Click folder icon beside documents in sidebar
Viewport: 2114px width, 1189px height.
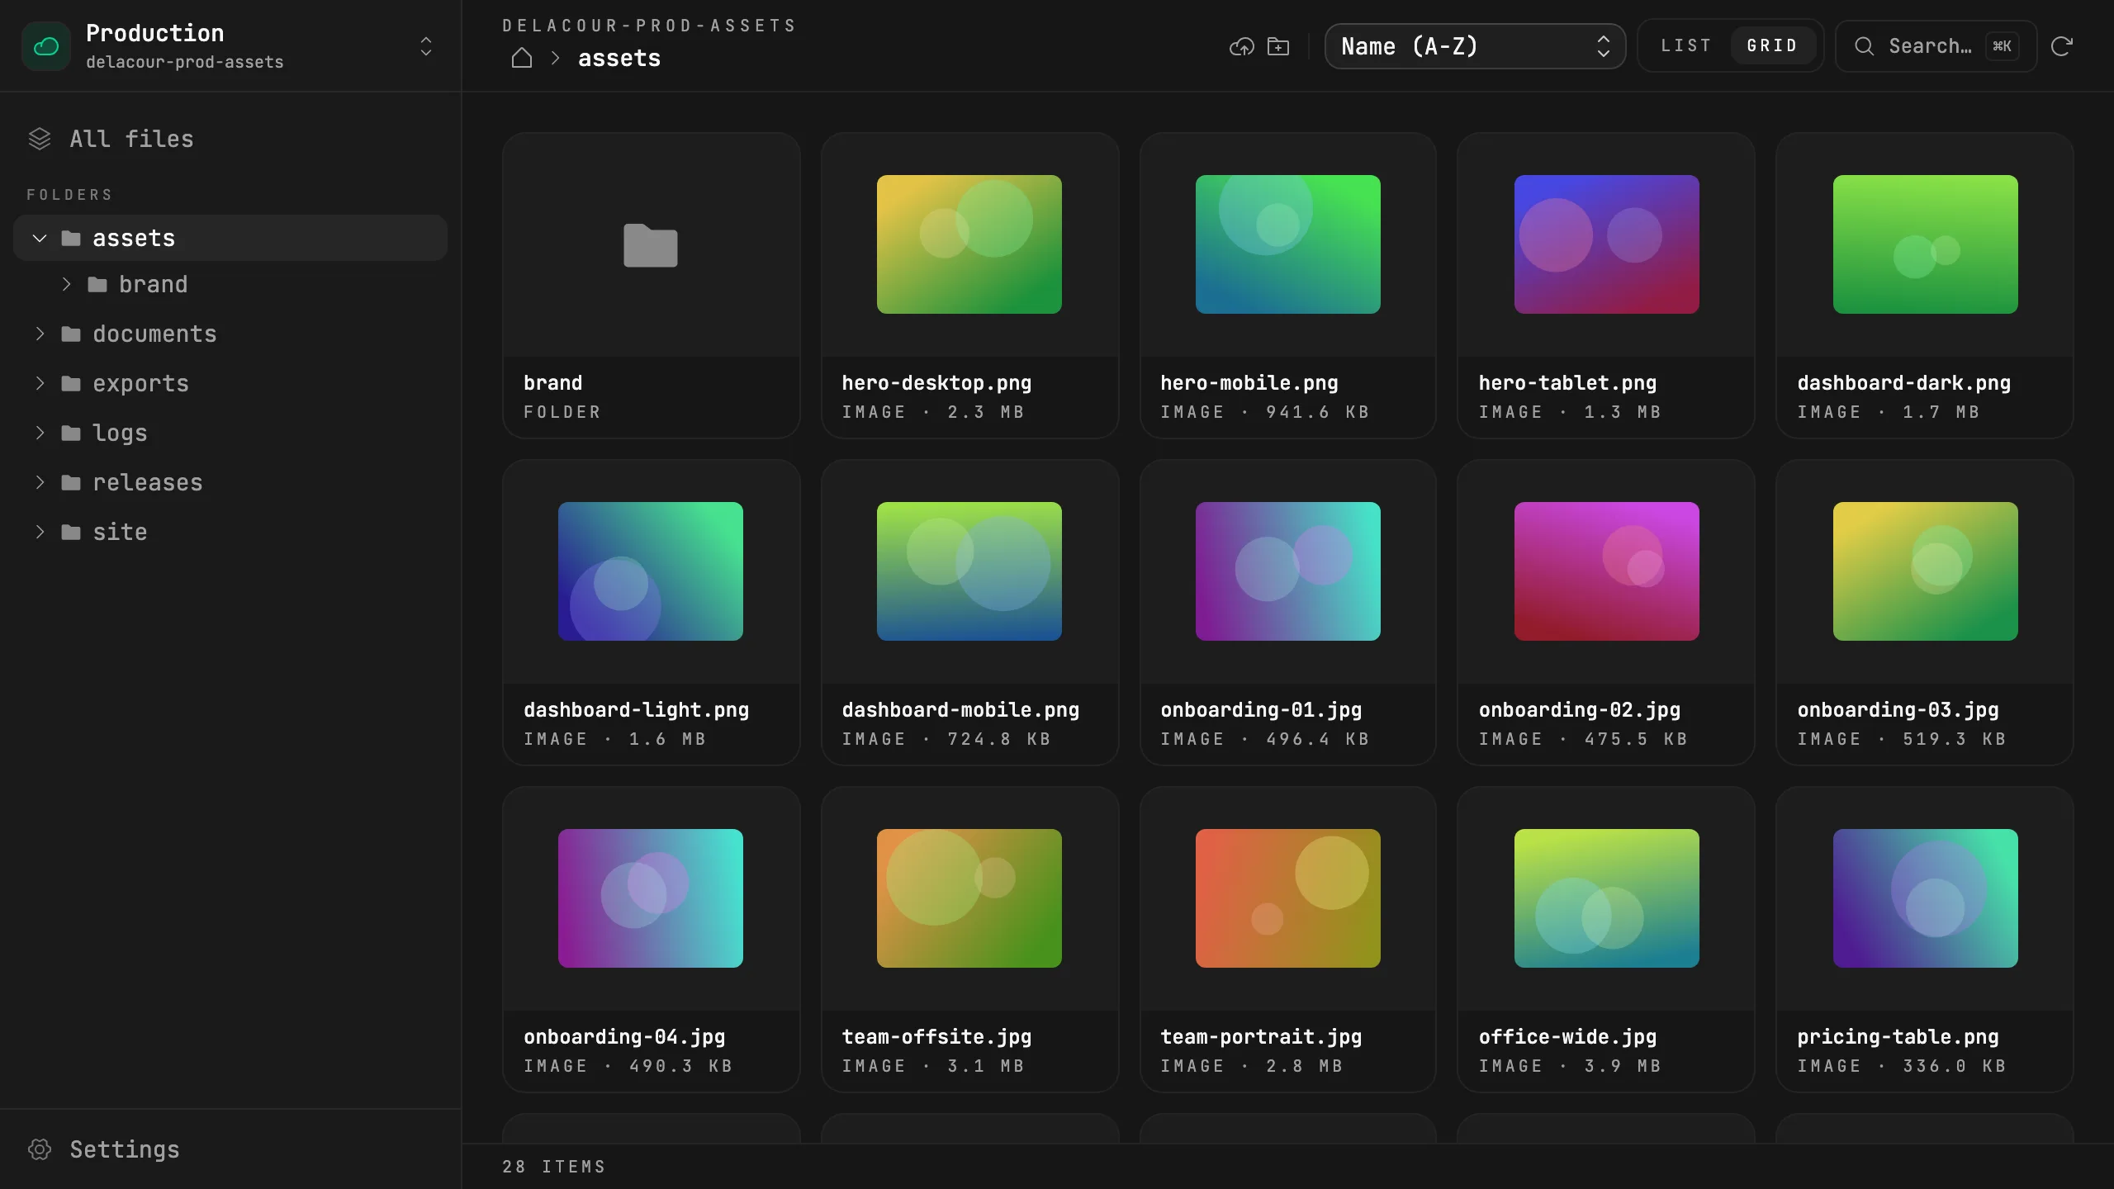71,334
